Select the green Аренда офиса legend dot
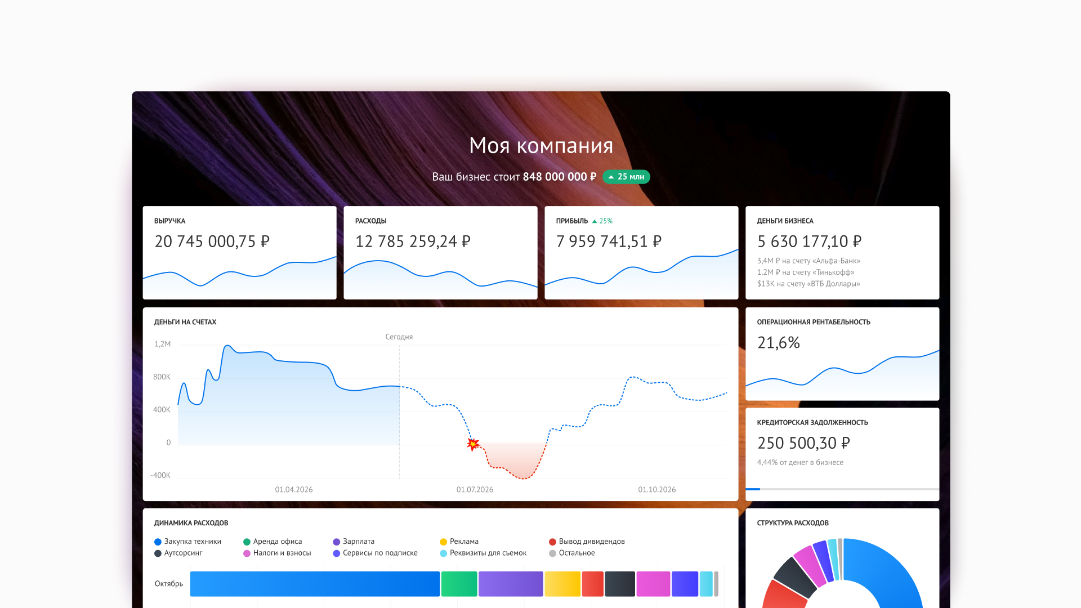 coord(247,542)
